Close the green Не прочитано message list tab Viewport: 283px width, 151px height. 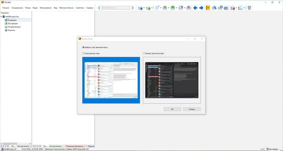63,146
